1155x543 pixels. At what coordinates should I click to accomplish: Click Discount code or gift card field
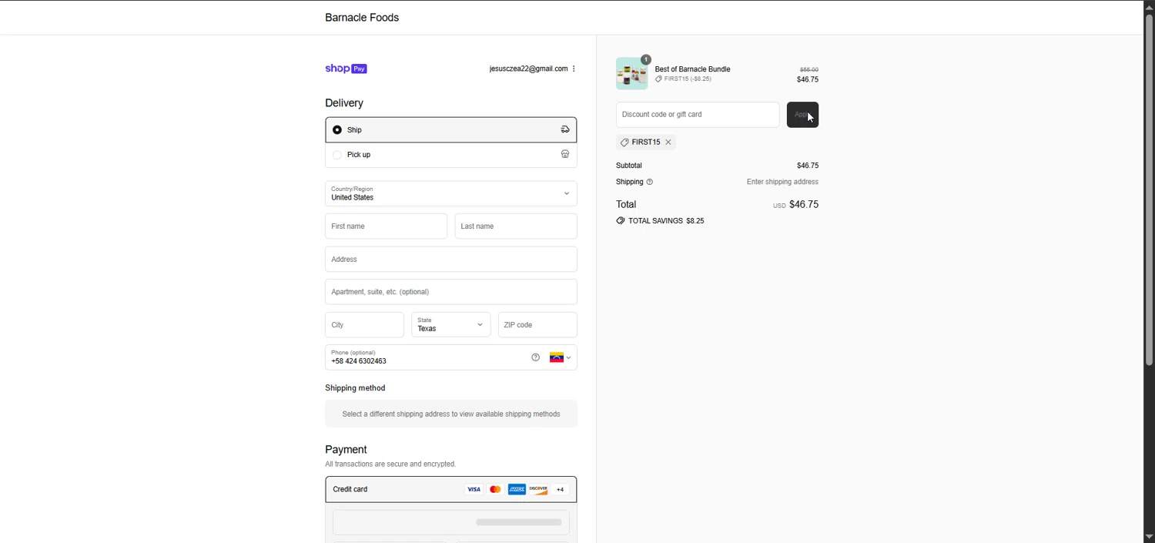click(698, 115)
